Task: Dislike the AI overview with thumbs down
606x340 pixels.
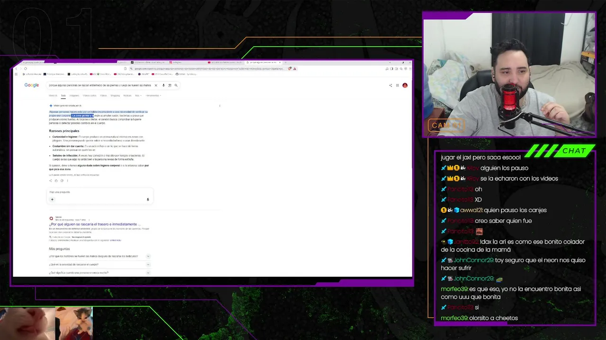Action: (62, 180)
